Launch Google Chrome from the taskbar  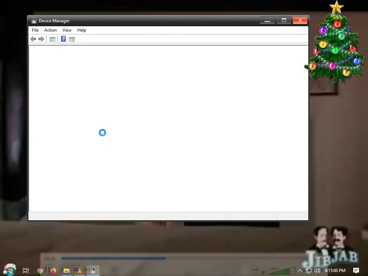(40, 271)
